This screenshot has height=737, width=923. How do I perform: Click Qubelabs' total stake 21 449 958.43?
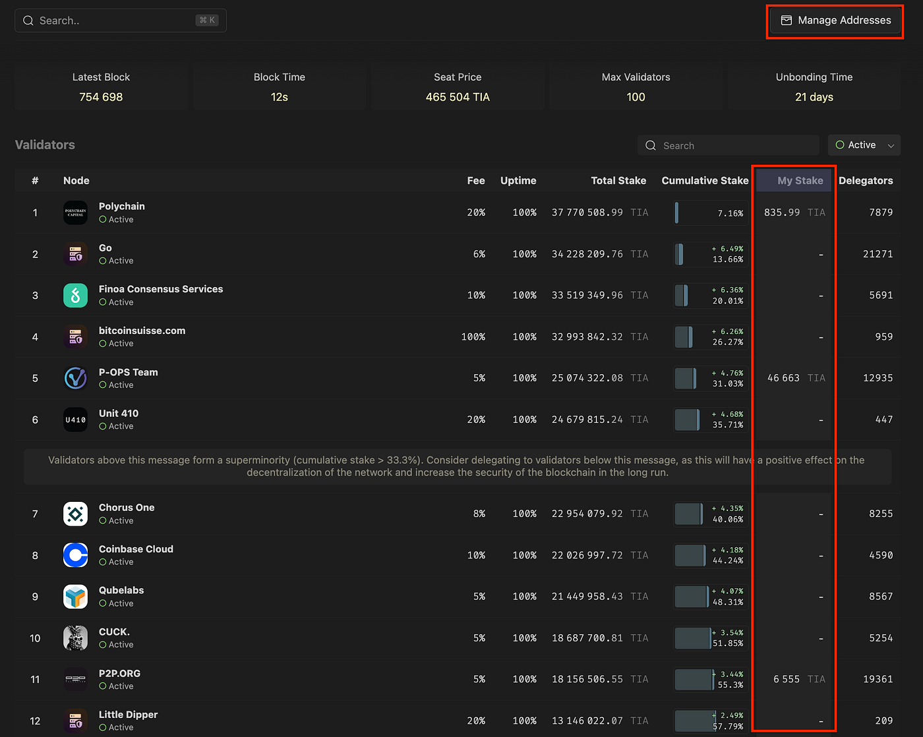pyautogui.click(x=587, y=597)
